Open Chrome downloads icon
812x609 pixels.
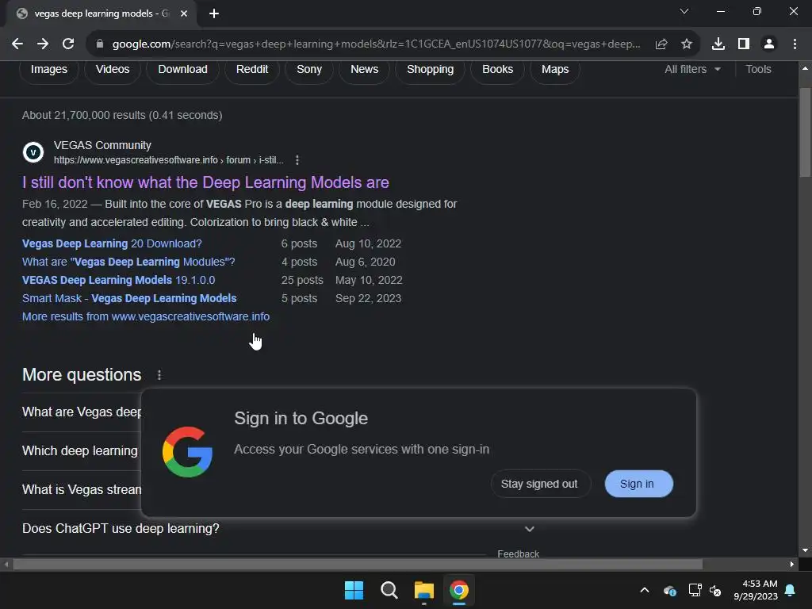[x=718, y=44]
